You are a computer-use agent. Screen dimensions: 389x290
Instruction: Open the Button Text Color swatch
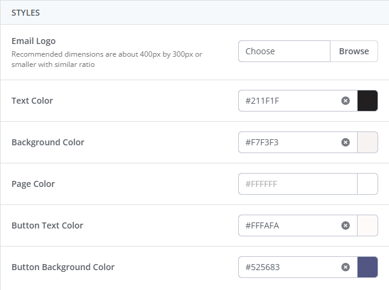point(368,225)
